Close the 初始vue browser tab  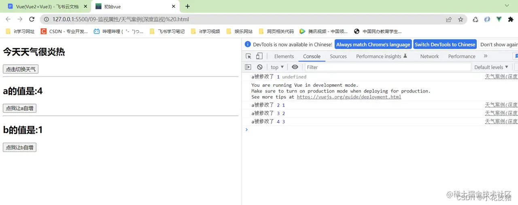173,6
